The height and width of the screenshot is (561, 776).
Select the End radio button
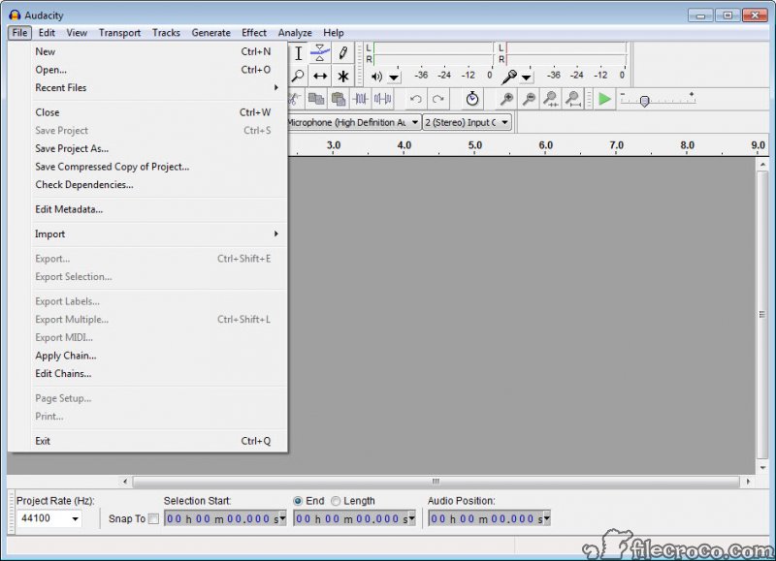pyautogui.click(x=298, y=501)
